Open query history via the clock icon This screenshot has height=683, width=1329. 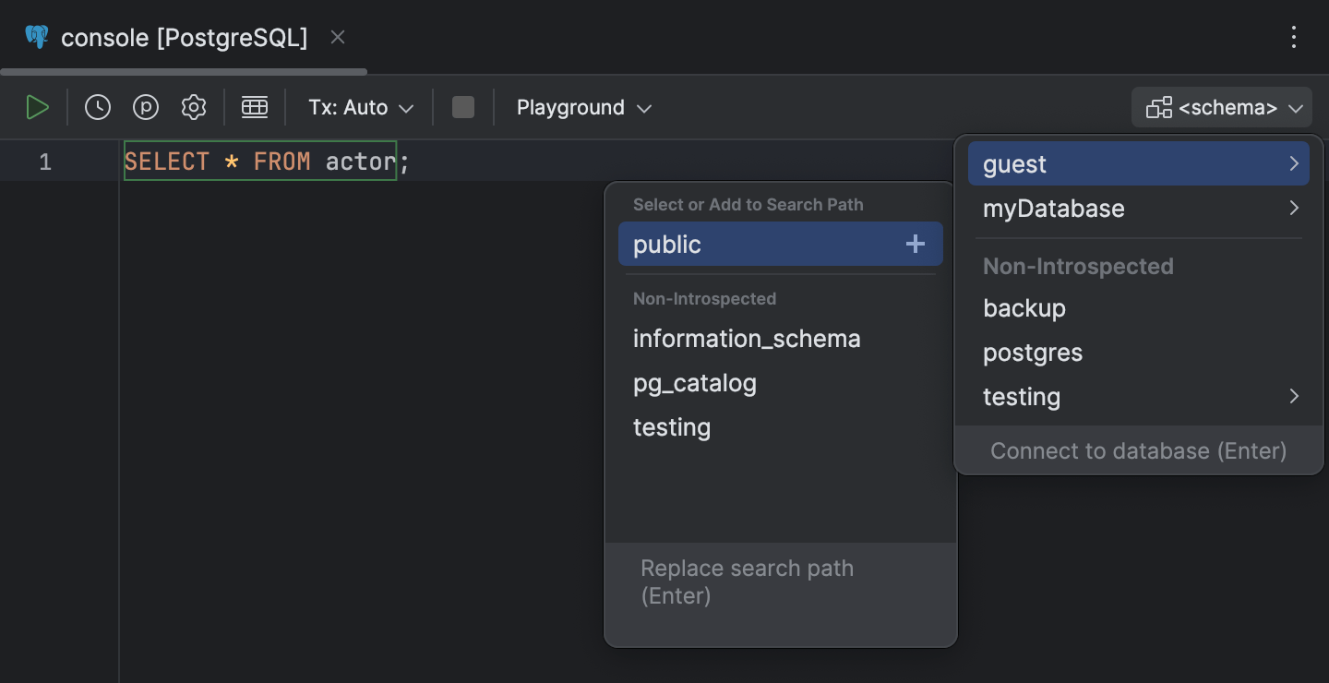(97, 106)
